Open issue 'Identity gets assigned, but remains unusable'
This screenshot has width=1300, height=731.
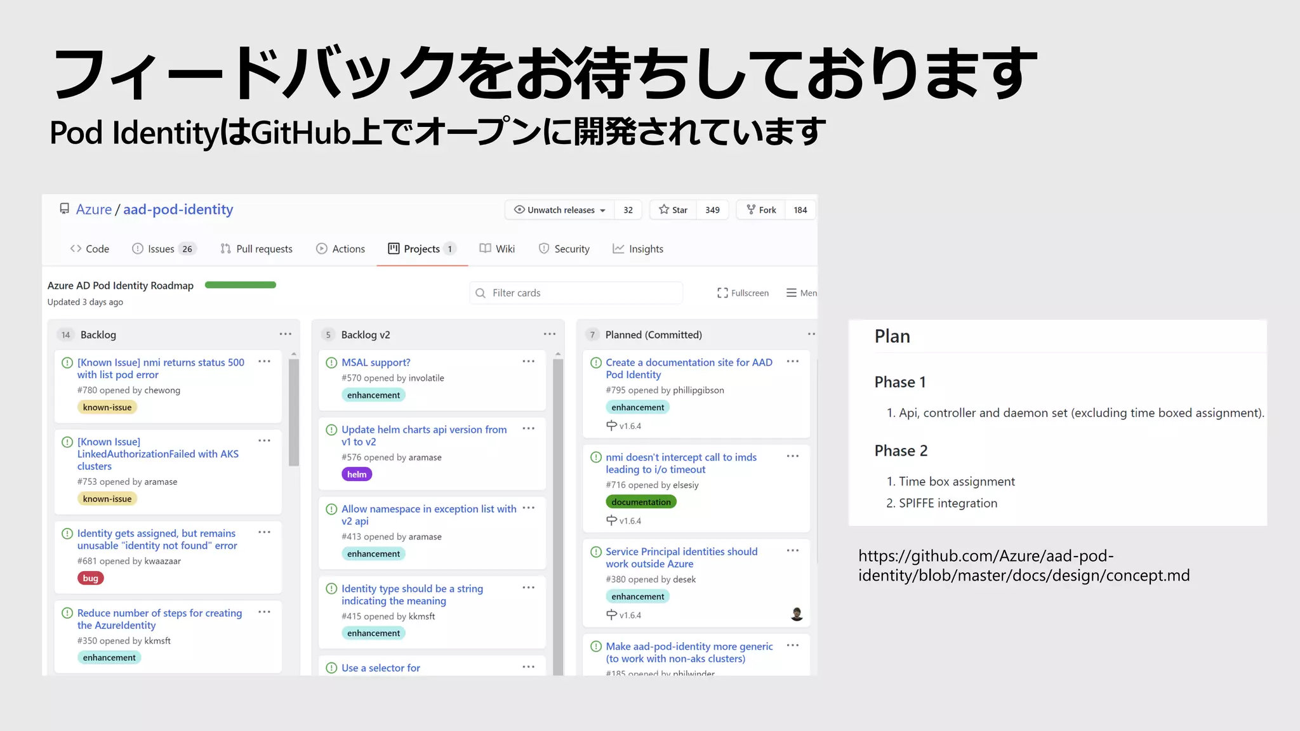point(157,539)
